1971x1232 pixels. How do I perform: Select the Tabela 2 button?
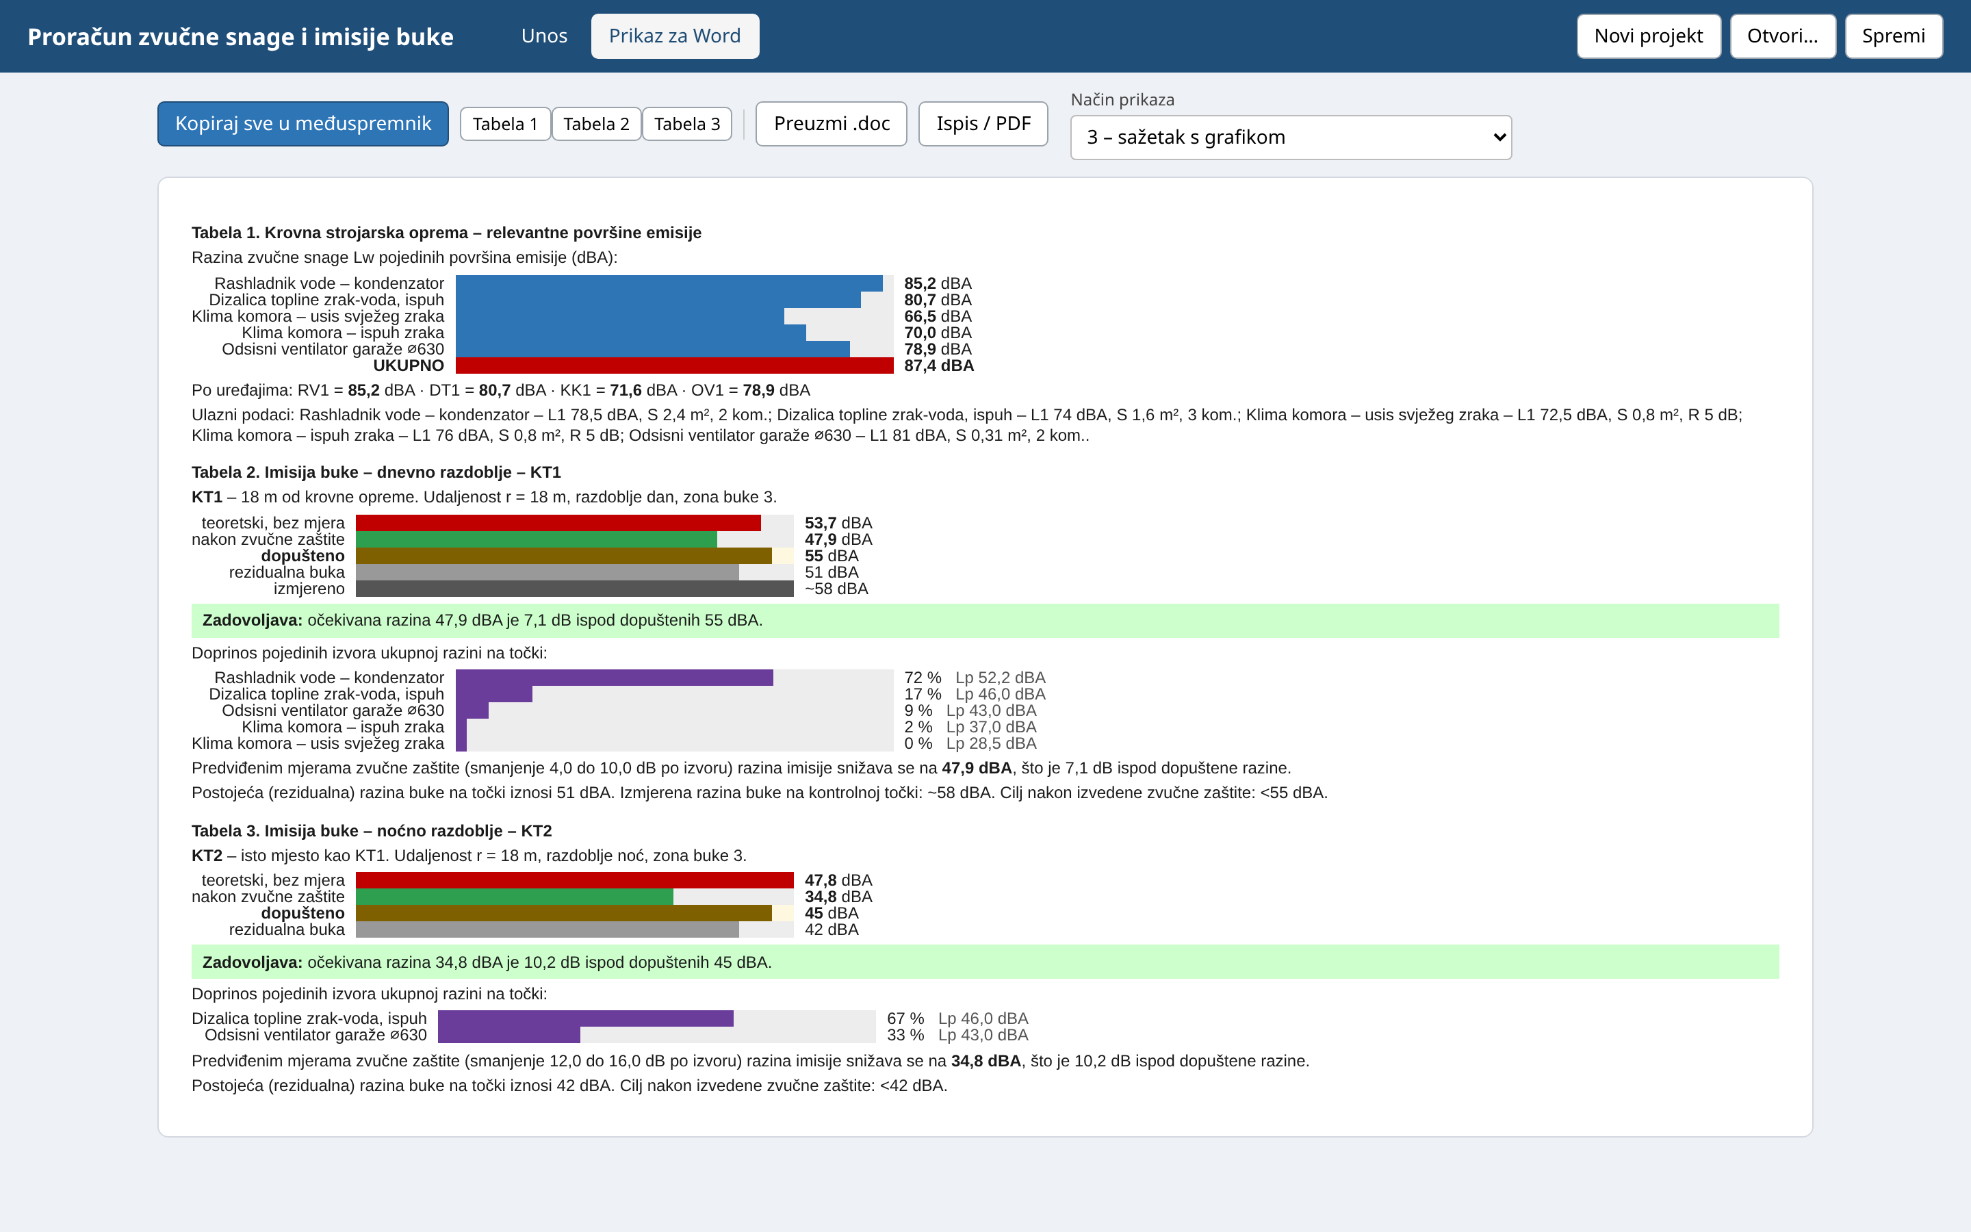point(596,124)
